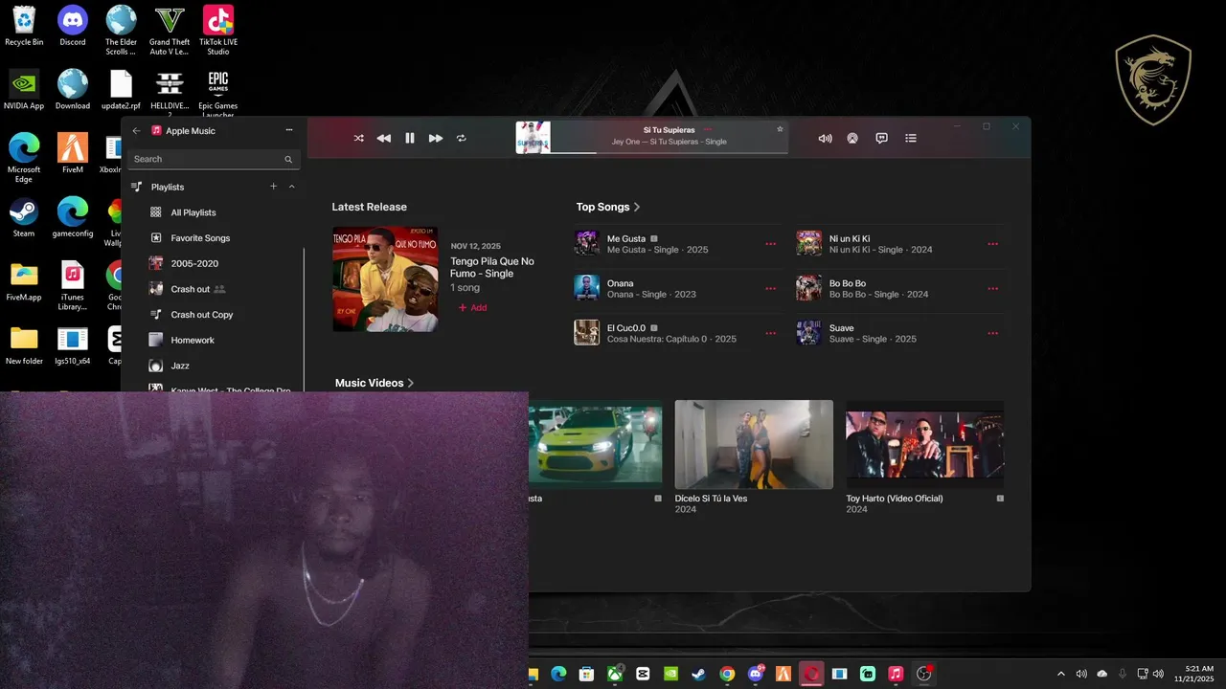Toggle shuffle in the Apple Music player
Viewport: 1226px width, 689px height.
358,138
